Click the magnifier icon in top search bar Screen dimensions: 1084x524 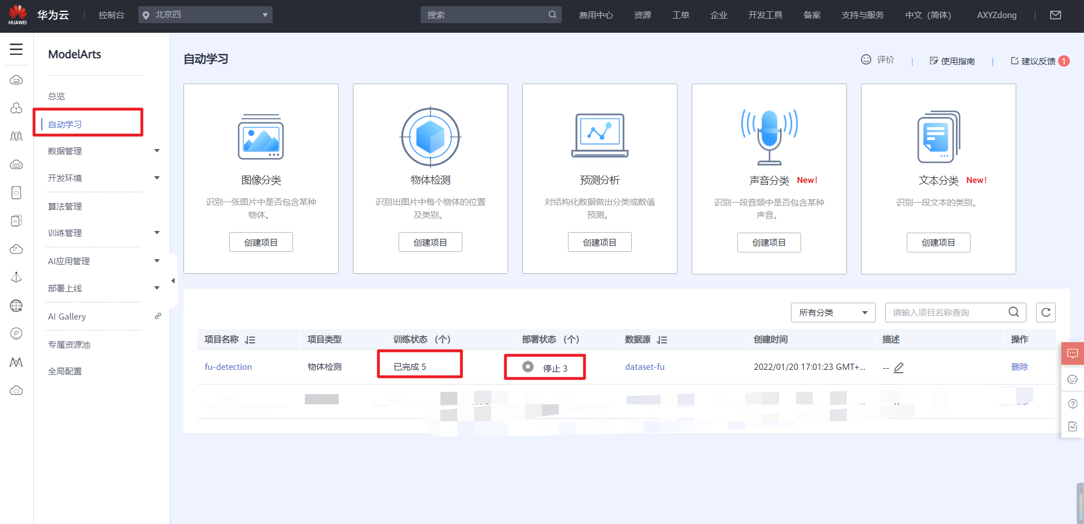point(552,15)
